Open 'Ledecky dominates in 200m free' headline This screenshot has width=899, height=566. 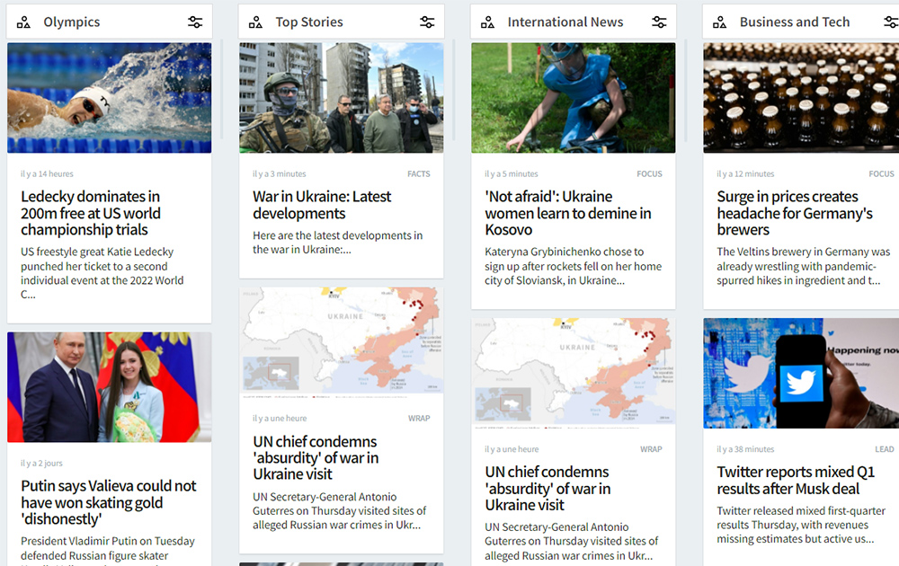[91, 213]
